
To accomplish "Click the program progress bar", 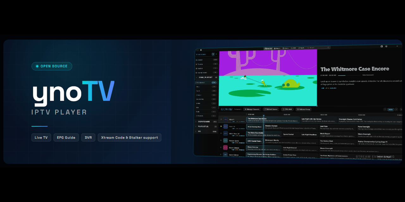I will pos(349,75).
